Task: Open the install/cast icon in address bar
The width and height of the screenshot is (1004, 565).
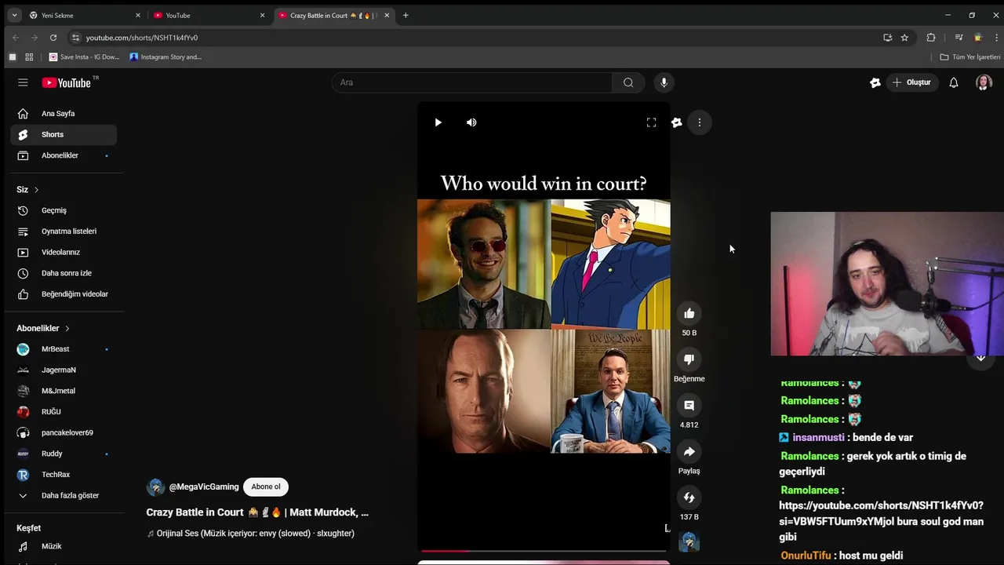Action: 887,37
